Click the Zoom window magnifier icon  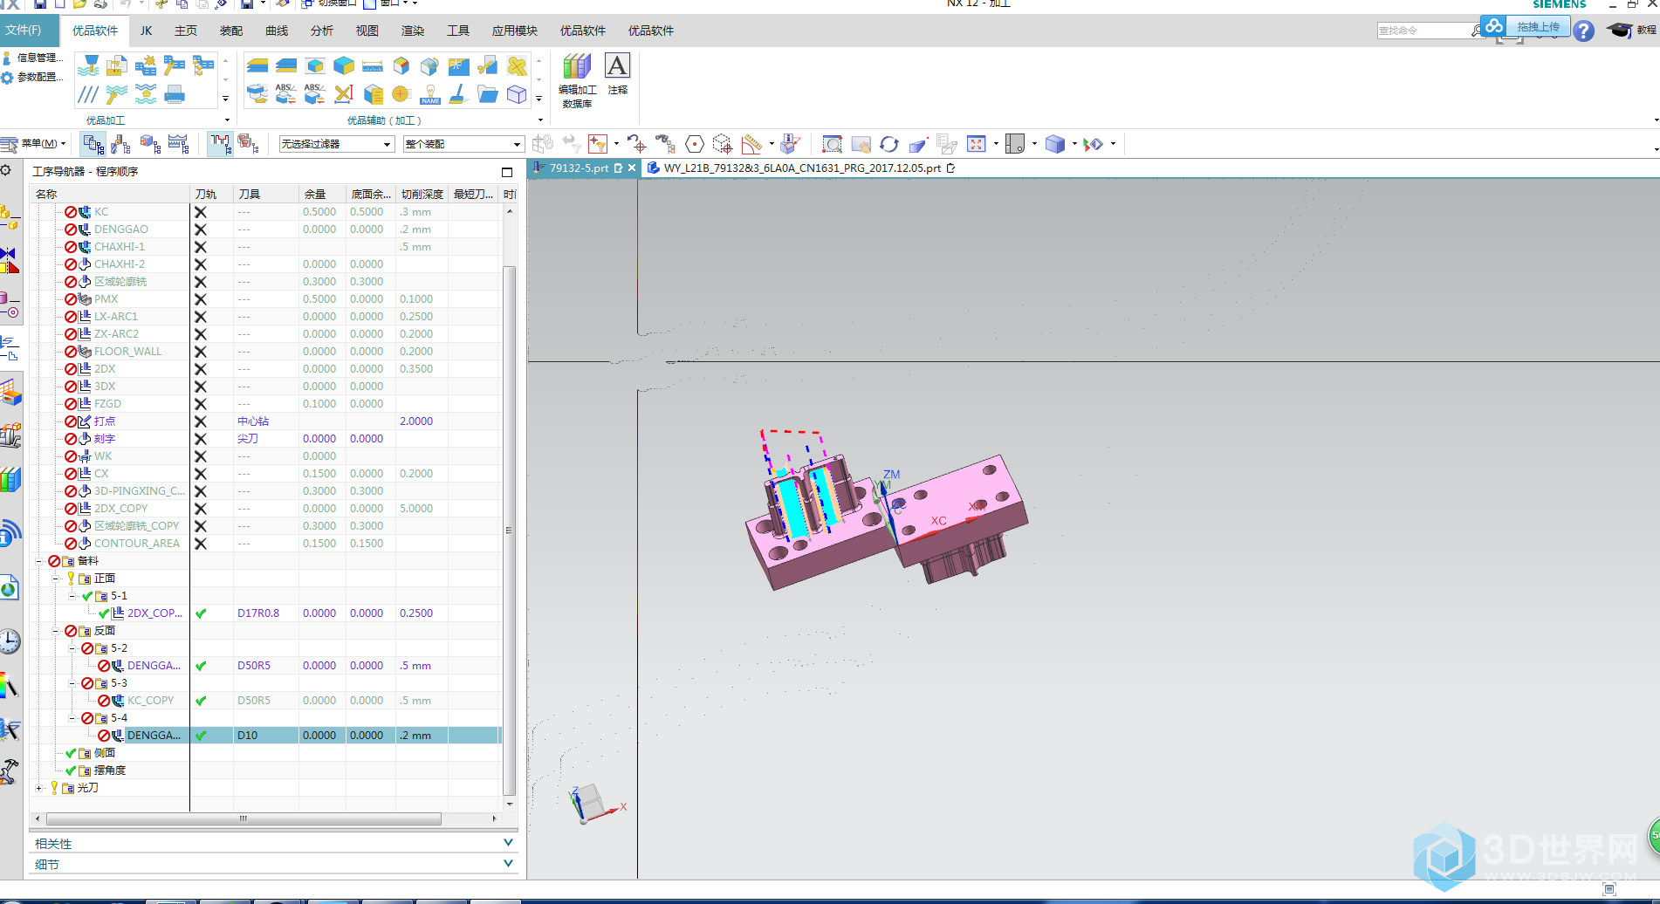pos(832,144)
